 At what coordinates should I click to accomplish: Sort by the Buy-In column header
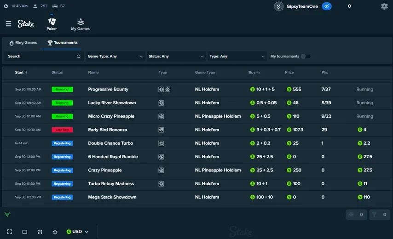tap(254, 73)
